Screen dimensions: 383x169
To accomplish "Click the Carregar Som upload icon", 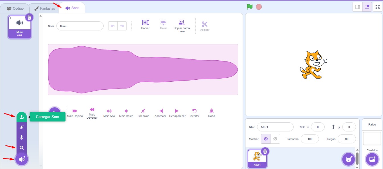I will [x=22, y=117].
